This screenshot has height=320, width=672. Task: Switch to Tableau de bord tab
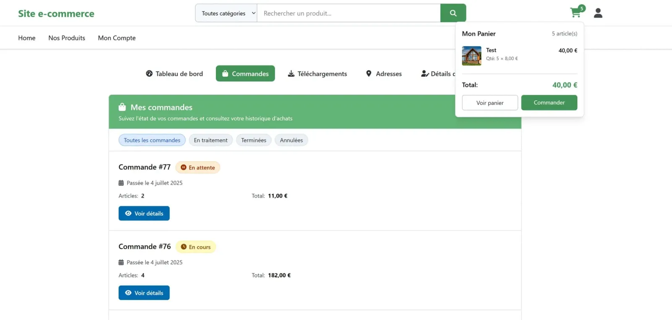tap(174, 74)
